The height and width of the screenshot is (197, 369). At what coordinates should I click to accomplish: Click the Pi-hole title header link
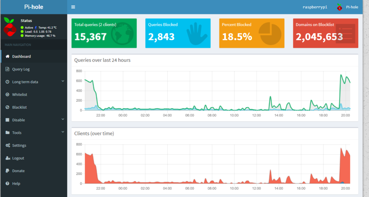(x=33, y=7)
